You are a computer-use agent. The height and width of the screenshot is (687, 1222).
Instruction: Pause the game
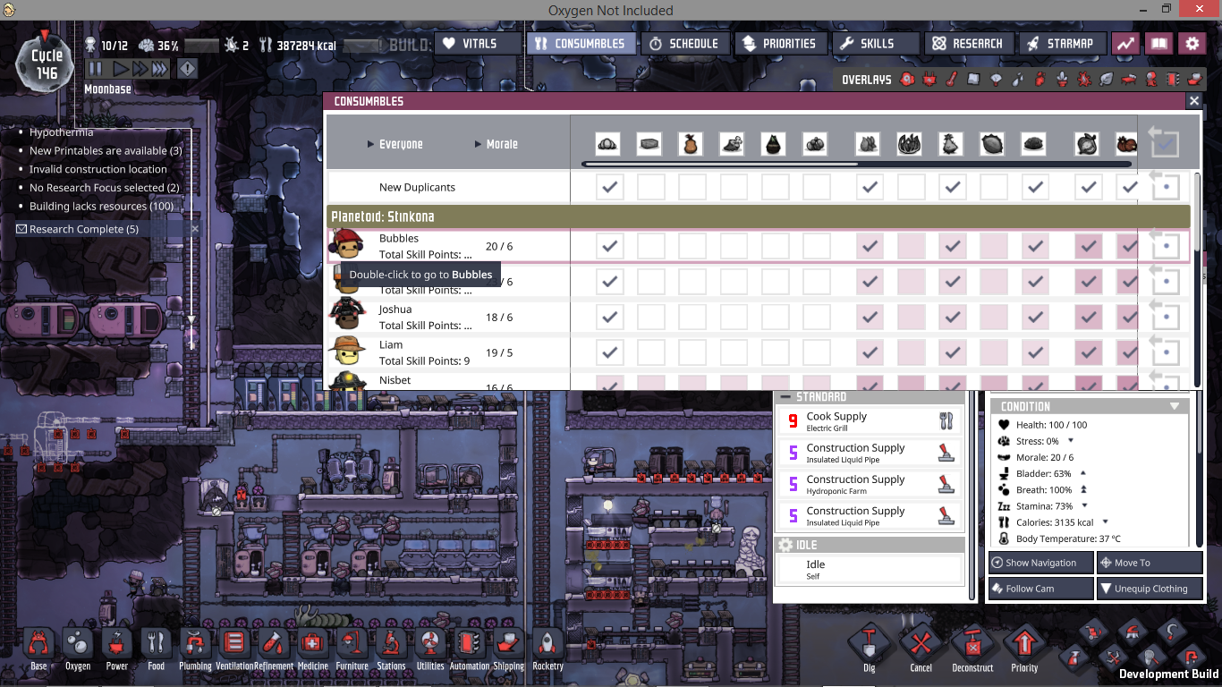pyautogui.click(x=95, y=69)
